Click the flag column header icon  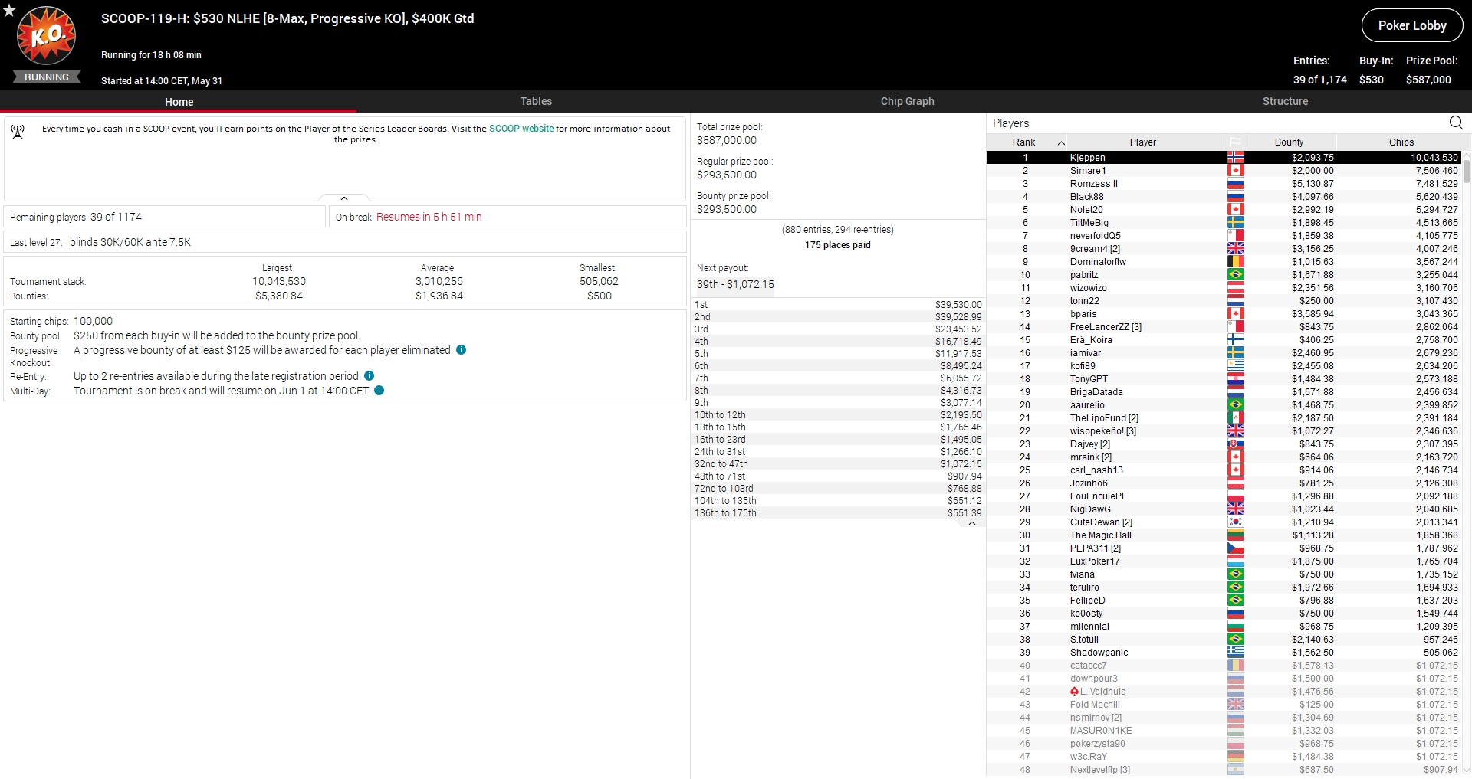pyautogui.click(x=1235, y=142)
